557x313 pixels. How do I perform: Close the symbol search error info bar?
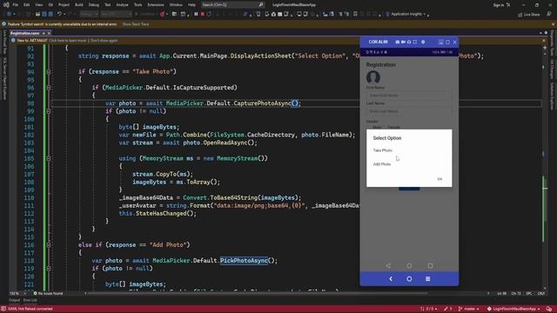(x=553, y=24)
